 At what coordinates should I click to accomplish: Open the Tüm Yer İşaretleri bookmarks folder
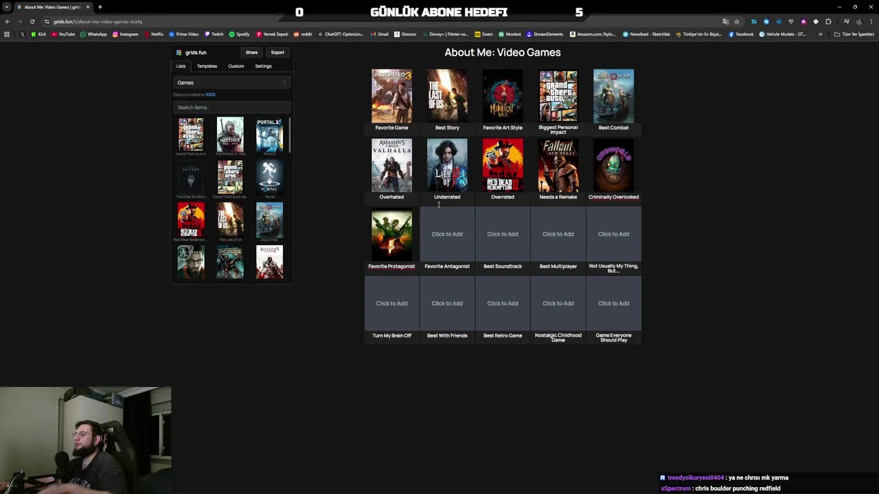coord(854,34)
